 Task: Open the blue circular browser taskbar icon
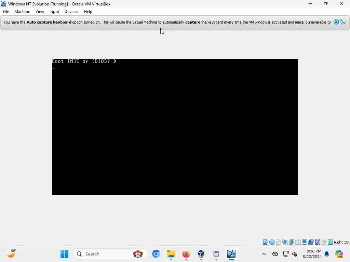click(156, 254)
